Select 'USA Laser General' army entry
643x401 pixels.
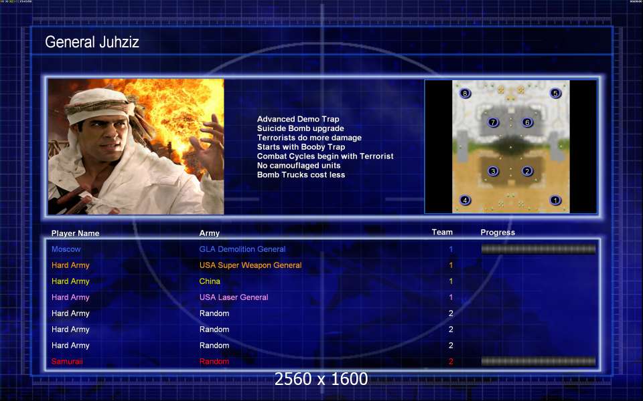pyautogui.click(x=234, y=297)
